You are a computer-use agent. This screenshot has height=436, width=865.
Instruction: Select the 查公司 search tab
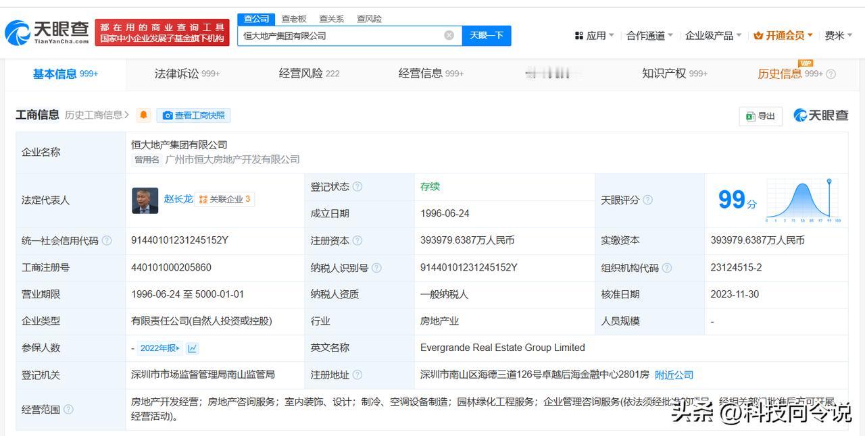256,19
